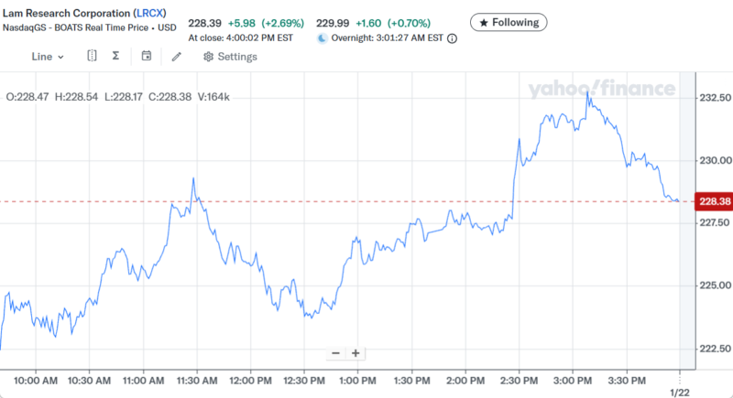Click the overnight info circle icon
The image size is (733, 398).
pyautogui.click(x=452, y=38)
